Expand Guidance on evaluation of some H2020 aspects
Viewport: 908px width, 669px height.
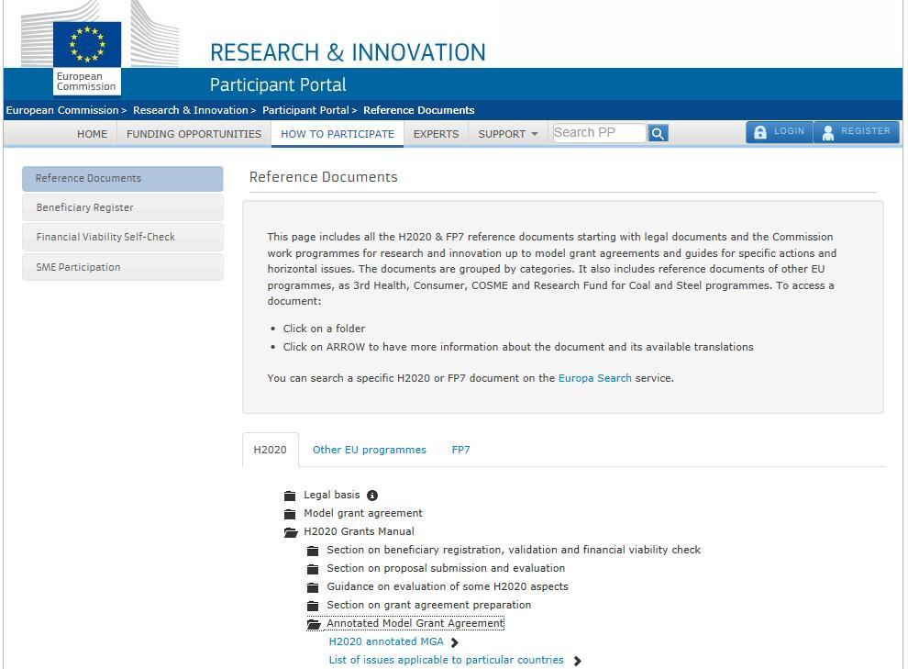pos(448,586)
